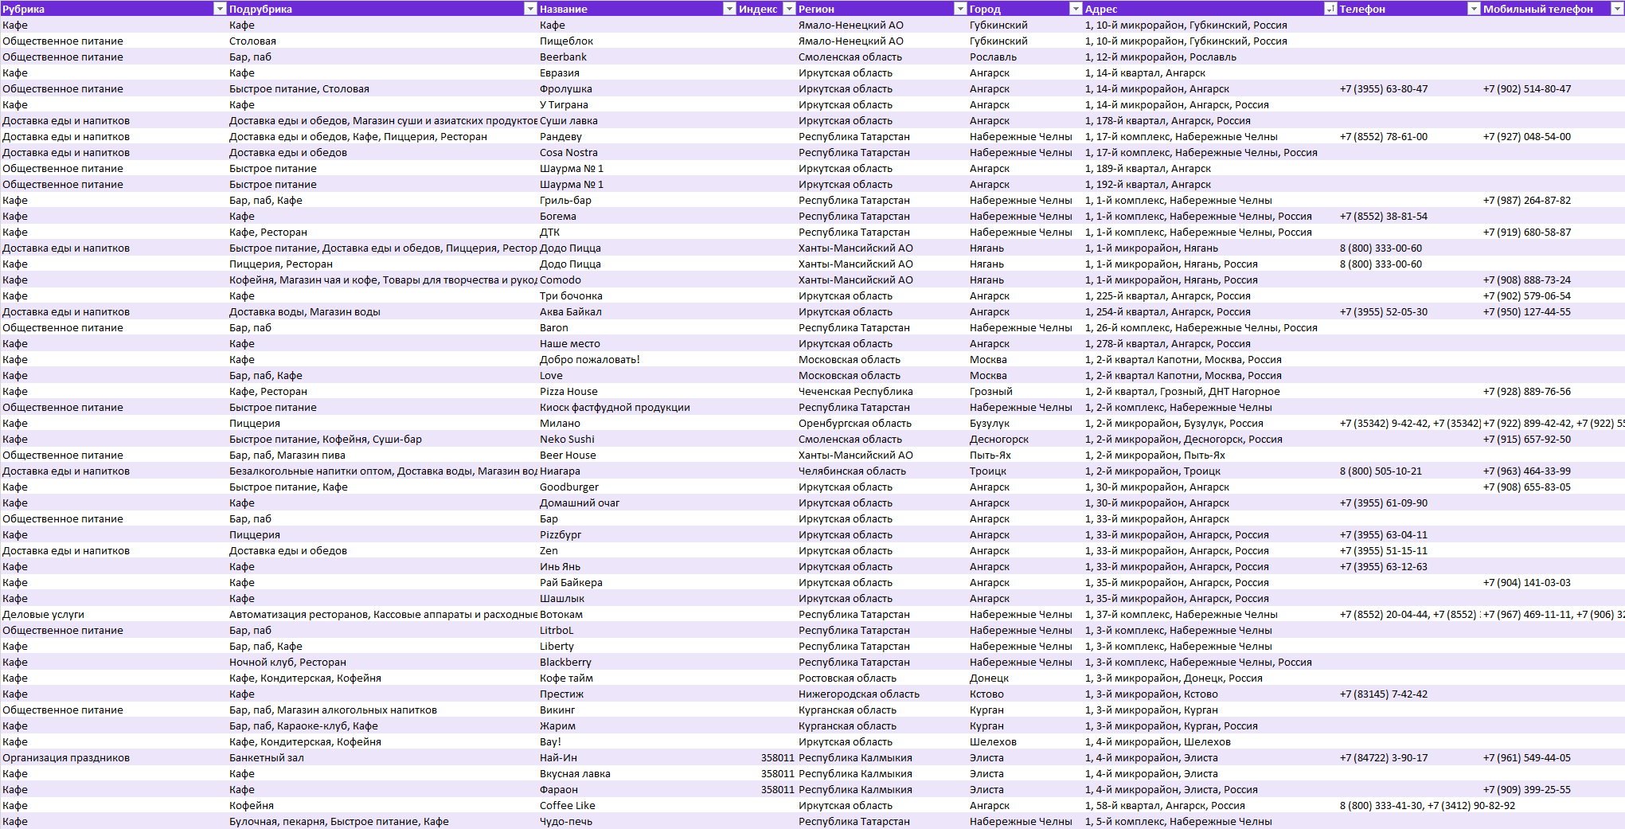Select the cell with name Престиж

pos(637,694)
